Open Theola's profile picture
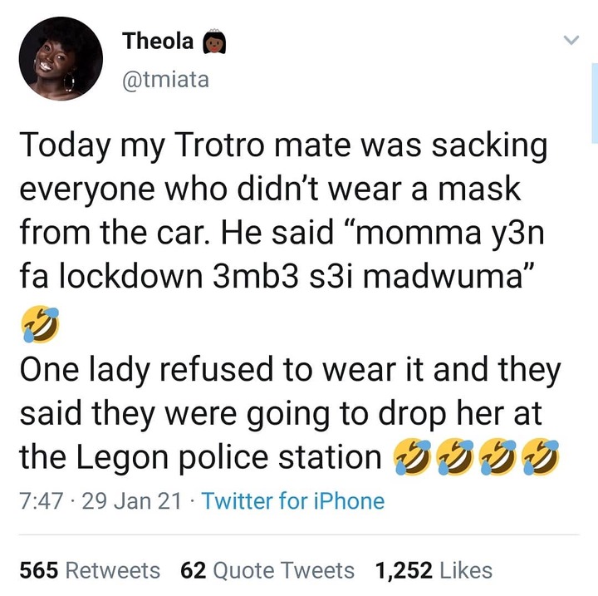 (x=61, y=58)
